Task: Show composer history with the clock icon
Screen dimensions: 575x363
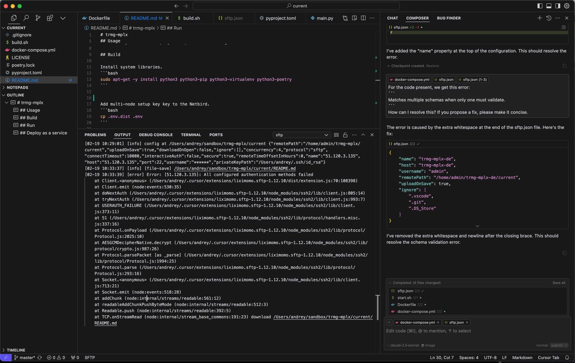Action: (x=549, y=18)
